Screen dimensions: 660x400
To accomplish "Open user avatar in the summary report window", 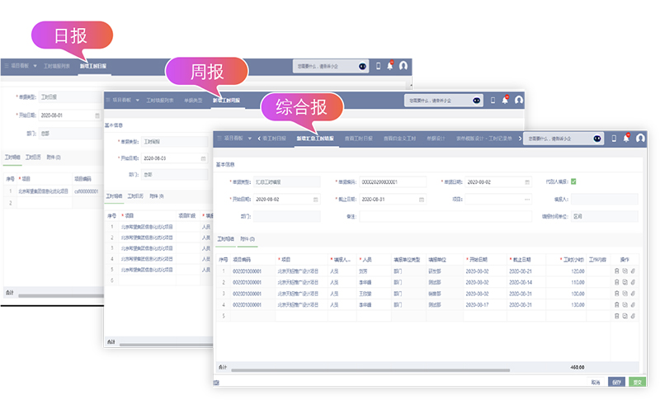I will (640, 138).
